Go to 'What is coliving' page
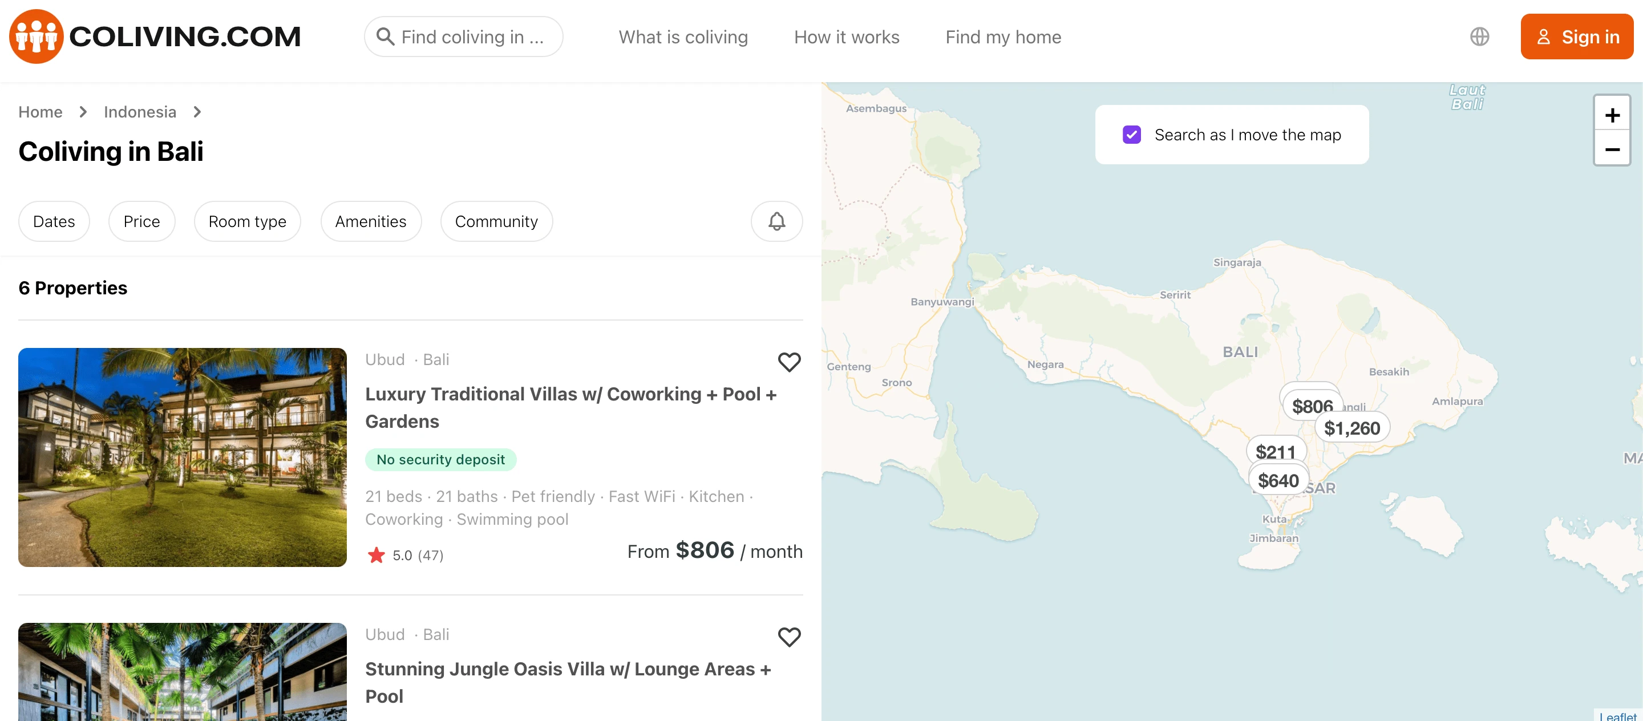Viewport: 1643px width, 721px height. 683,37
